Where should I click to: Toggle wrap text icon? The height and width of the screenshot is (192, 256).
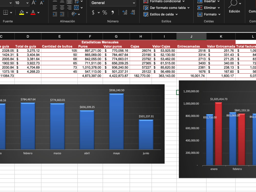pos(77,2)
